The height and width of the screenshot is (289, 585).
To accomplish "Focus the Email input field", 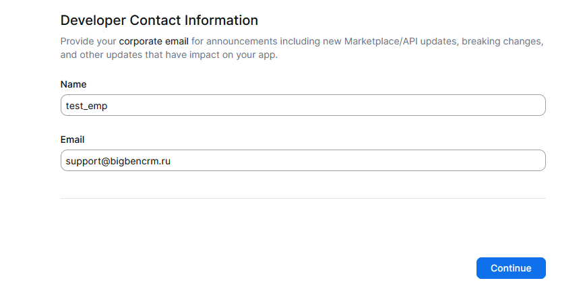I will pyautogui.click(x=303, y=161).
